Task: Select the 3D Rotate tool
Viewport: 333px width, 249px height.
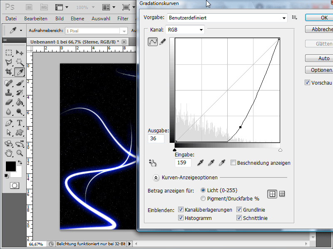Action: 9,144
